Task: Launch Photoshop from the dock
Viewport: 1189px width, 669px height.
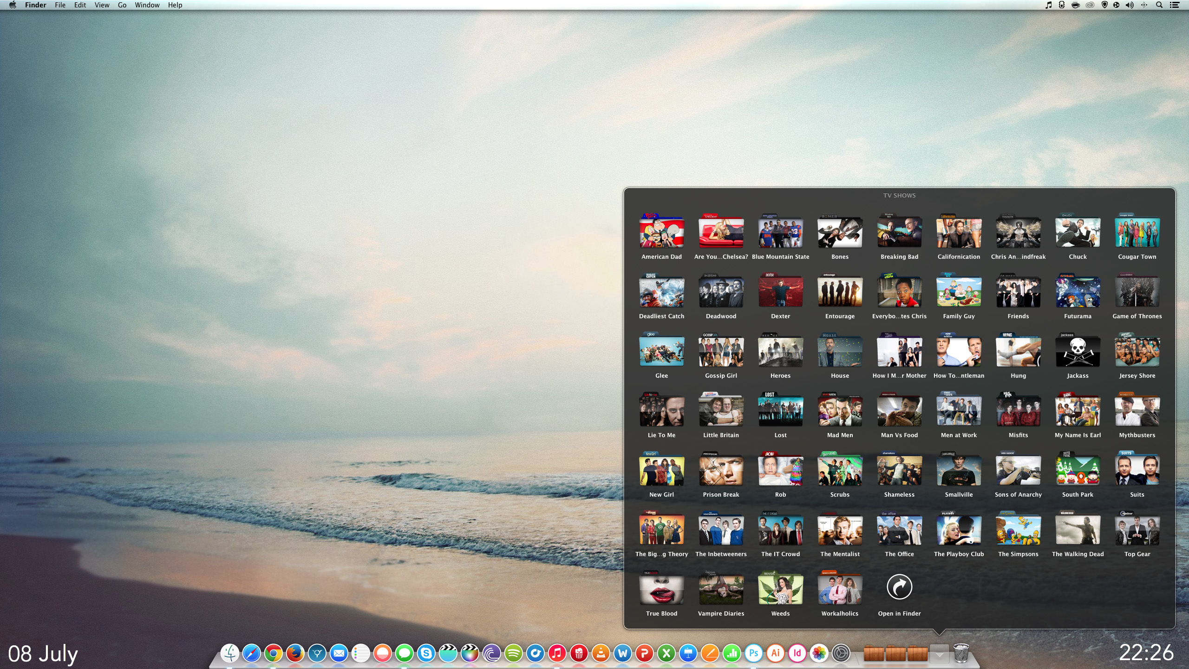Action: [x=754, y=653]
